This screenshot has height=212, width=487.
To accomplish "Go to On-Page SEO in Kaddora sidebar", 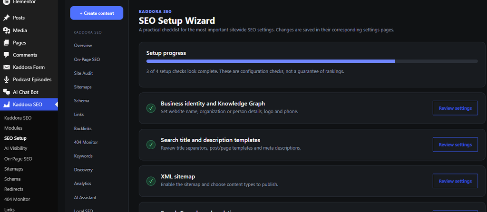I will pos(87,59).
